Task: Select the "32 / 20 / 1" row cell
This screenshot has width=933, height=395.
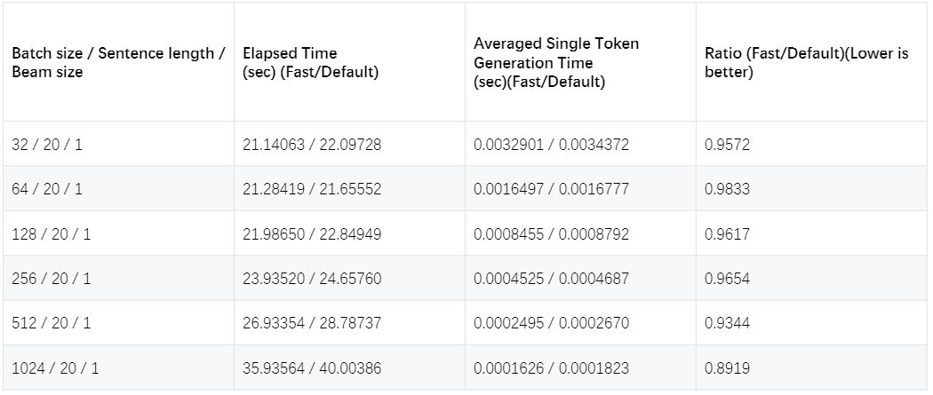Action: click(x=47, y=144)
